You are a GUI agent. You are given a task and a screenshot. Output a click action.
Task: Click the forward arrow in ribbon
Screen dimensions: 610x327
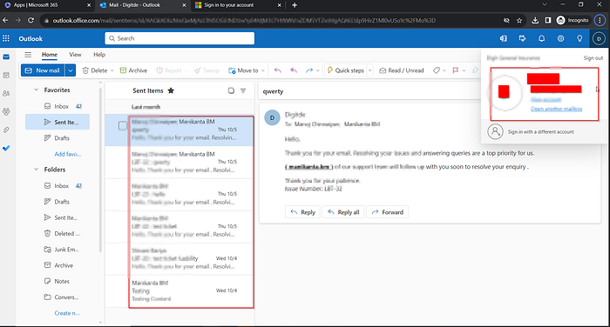(x=309, y=70)
